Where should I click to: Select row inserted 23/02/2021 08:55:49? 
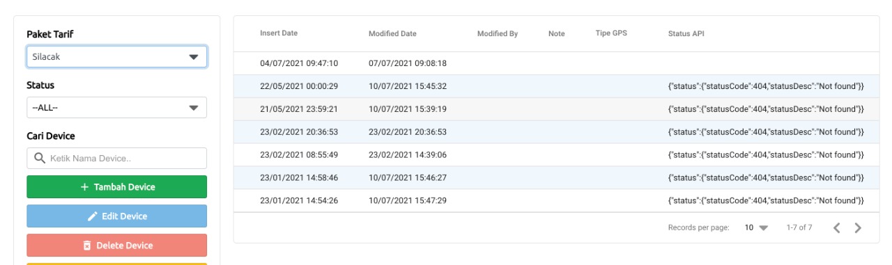point(556,155)
